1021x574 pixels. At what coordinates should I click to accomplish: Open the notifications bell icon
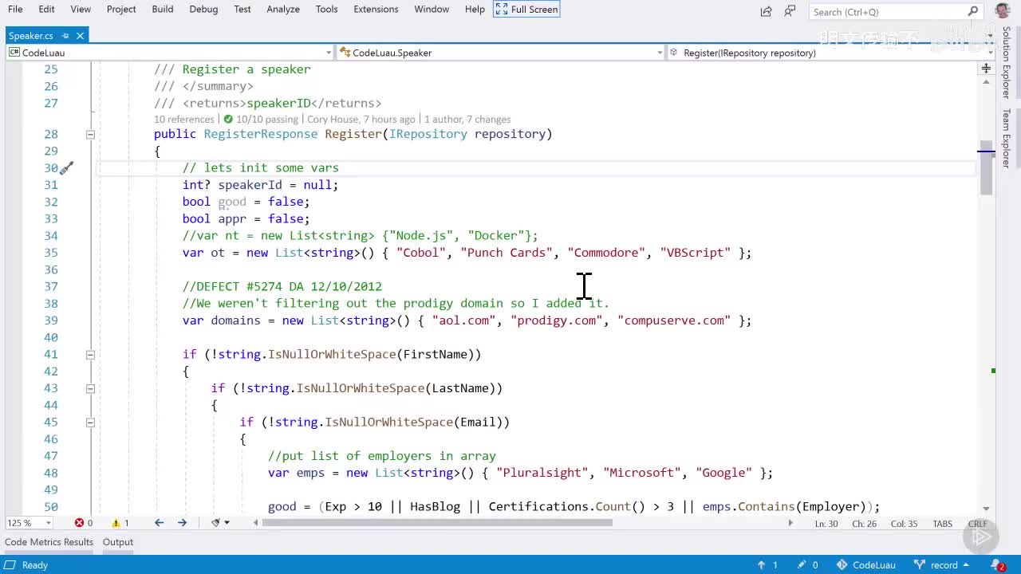coord(1000,565)
